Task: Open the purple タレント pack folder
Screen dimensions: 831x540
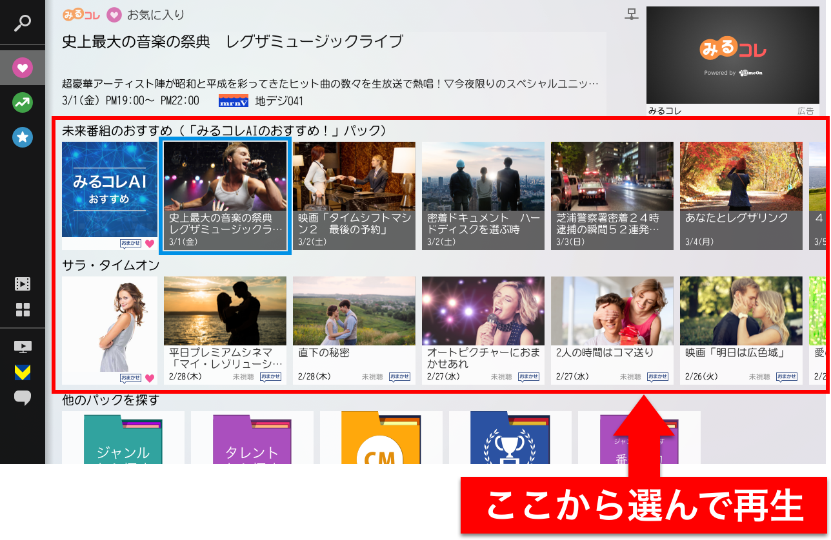Action: click(252, 438)
